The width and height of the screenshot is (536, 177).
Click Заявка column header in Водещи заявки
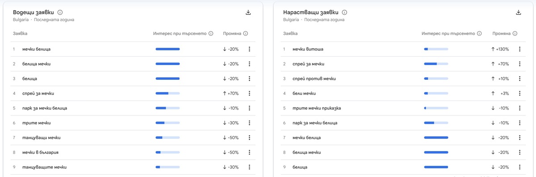click(21, 33)
